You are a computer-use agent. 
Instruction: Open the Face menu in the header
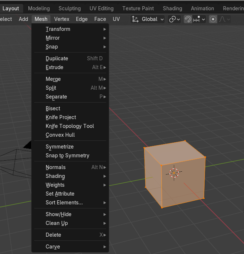pyautogui.click(x=100, y=19)
